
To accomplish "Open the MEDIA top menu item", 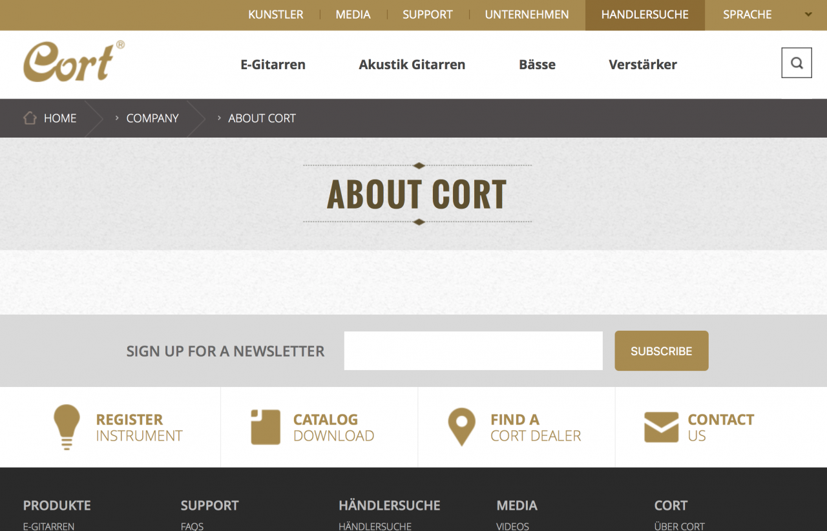I will coord(353,14).
